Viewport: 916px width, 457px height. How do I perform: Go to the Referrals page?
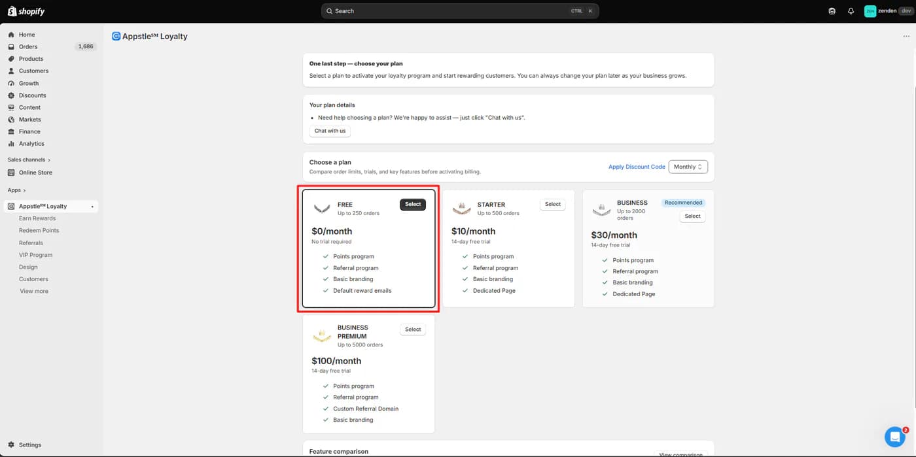(31, 243)
